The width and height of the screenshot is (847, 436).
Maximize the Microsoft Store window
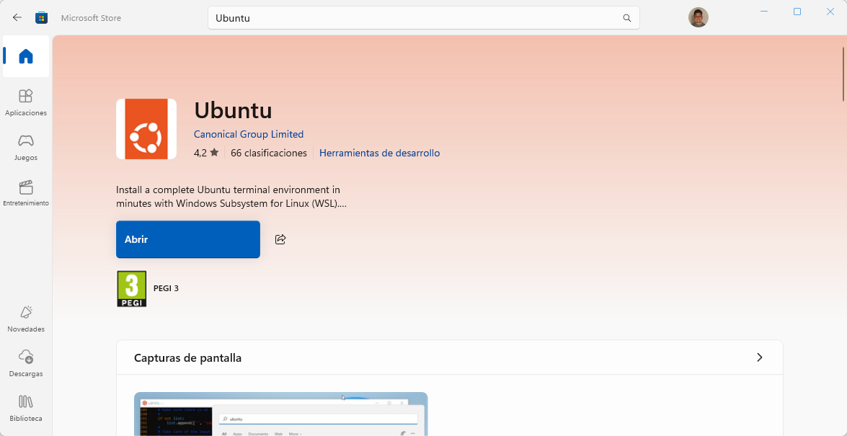(797, 12)
